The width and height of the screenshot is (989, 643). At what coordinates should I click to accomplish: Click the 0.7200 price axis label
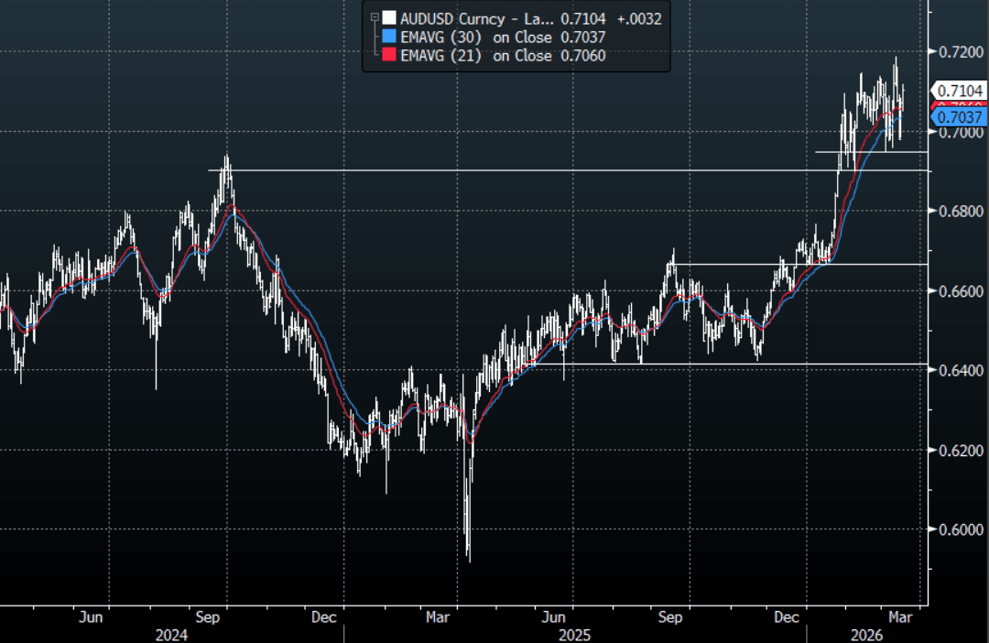[x=957, y=52]
